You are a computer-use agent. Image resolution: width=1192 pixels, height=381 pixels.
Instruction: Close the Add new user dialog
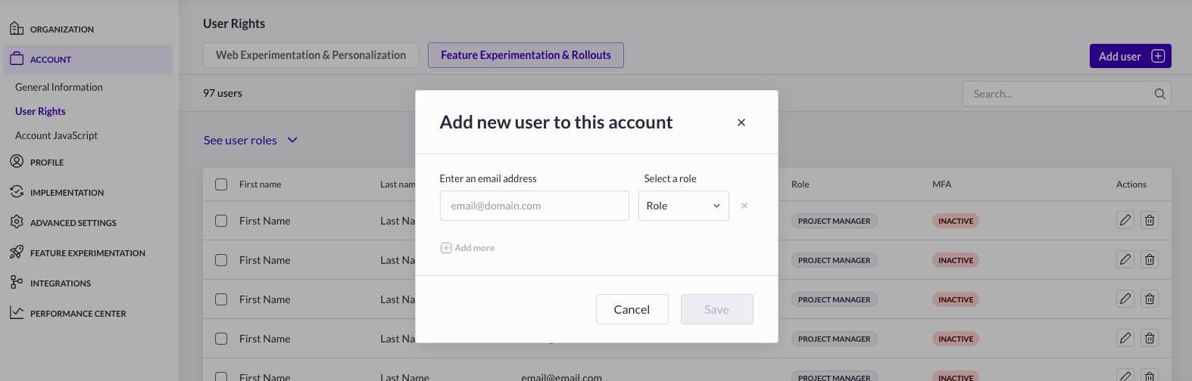pos(741,122)
